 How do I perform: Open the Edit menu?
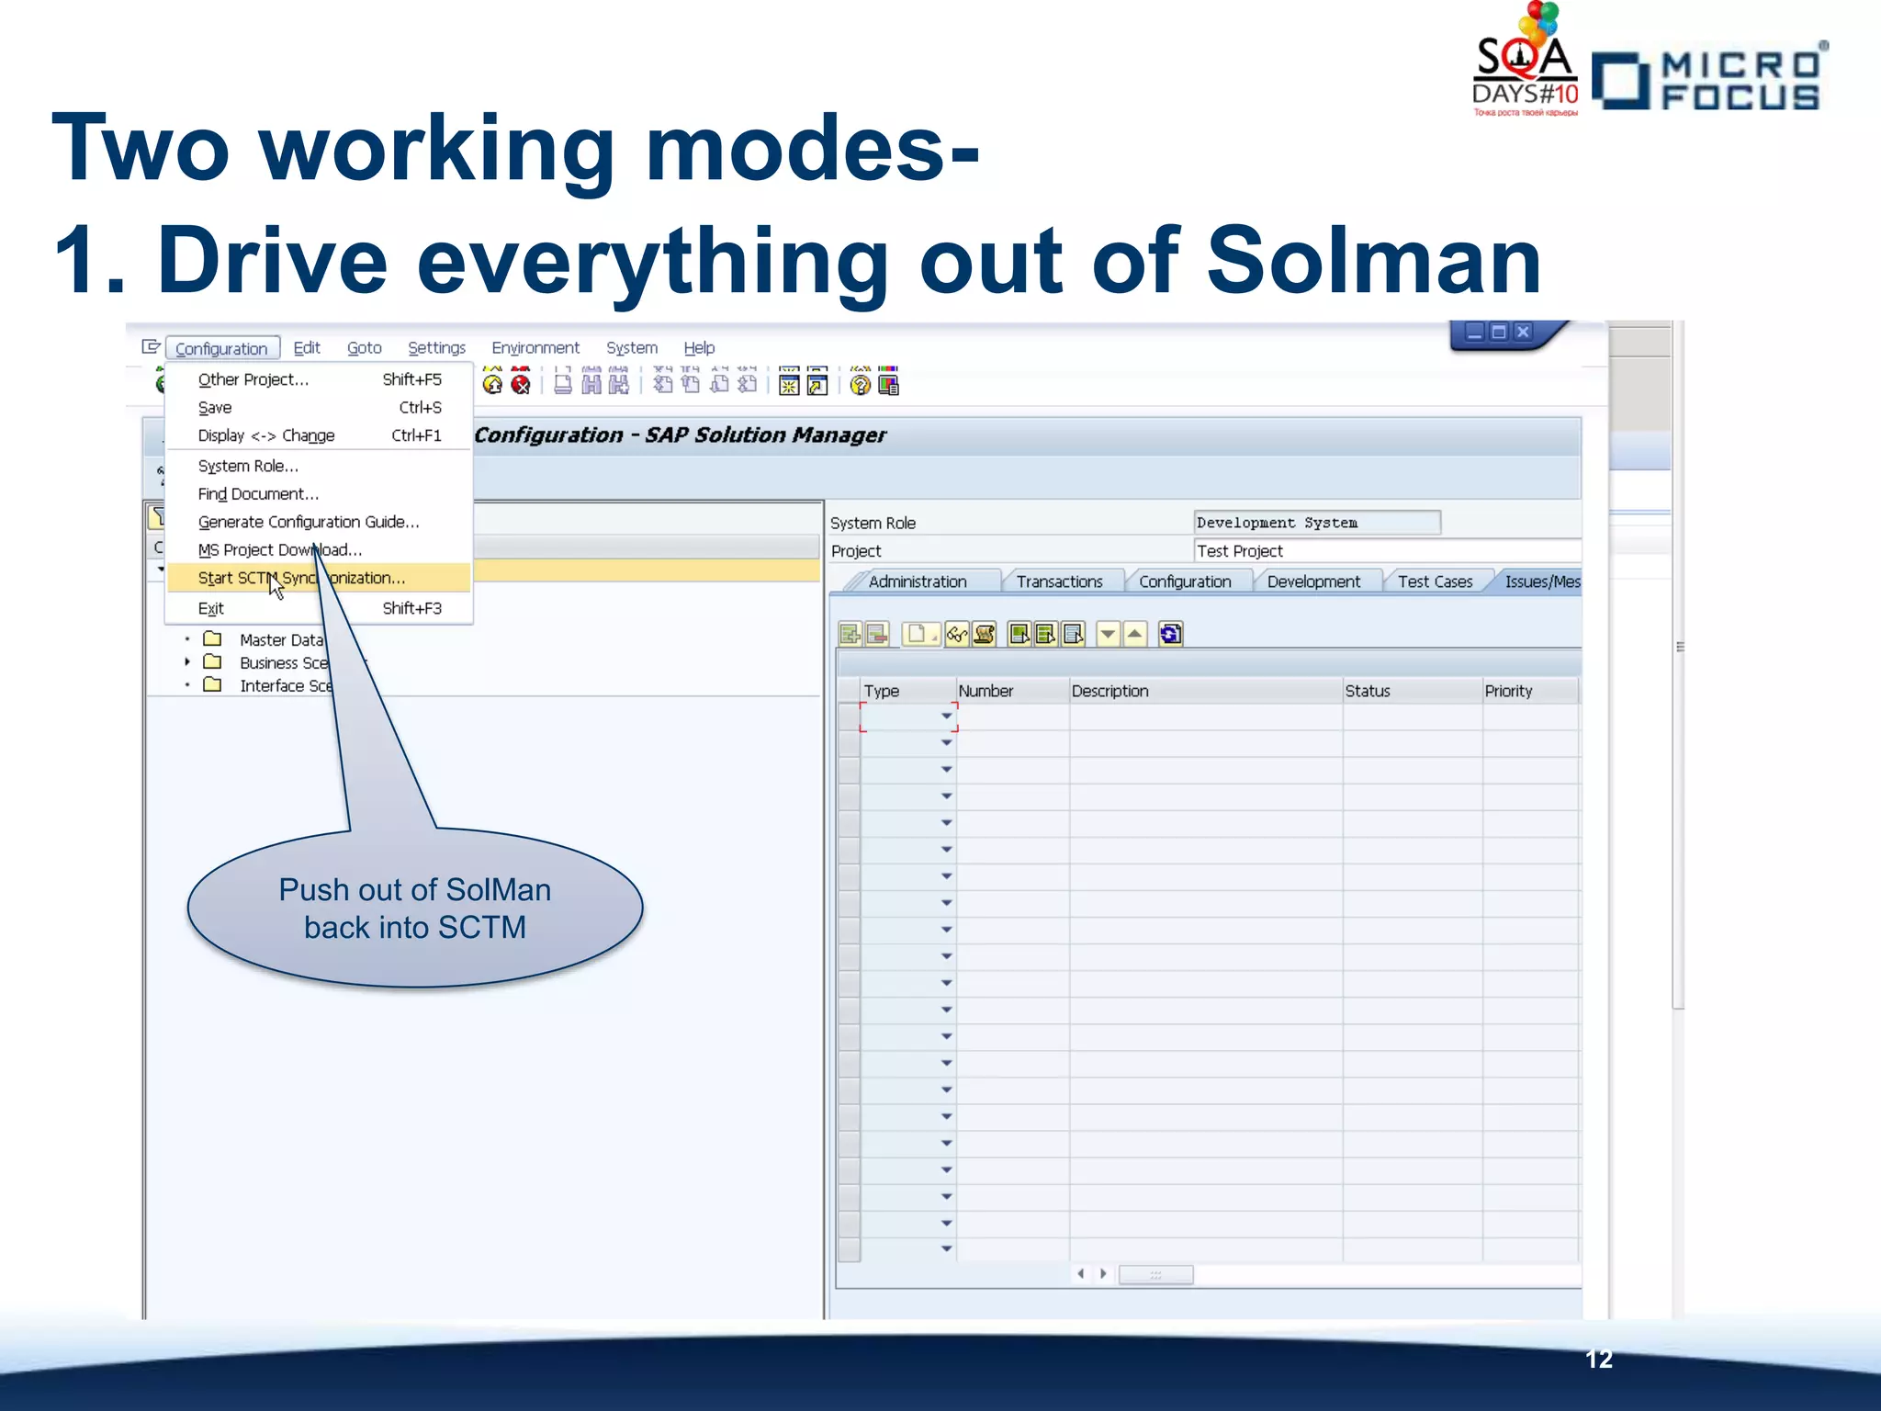[307, 348]
